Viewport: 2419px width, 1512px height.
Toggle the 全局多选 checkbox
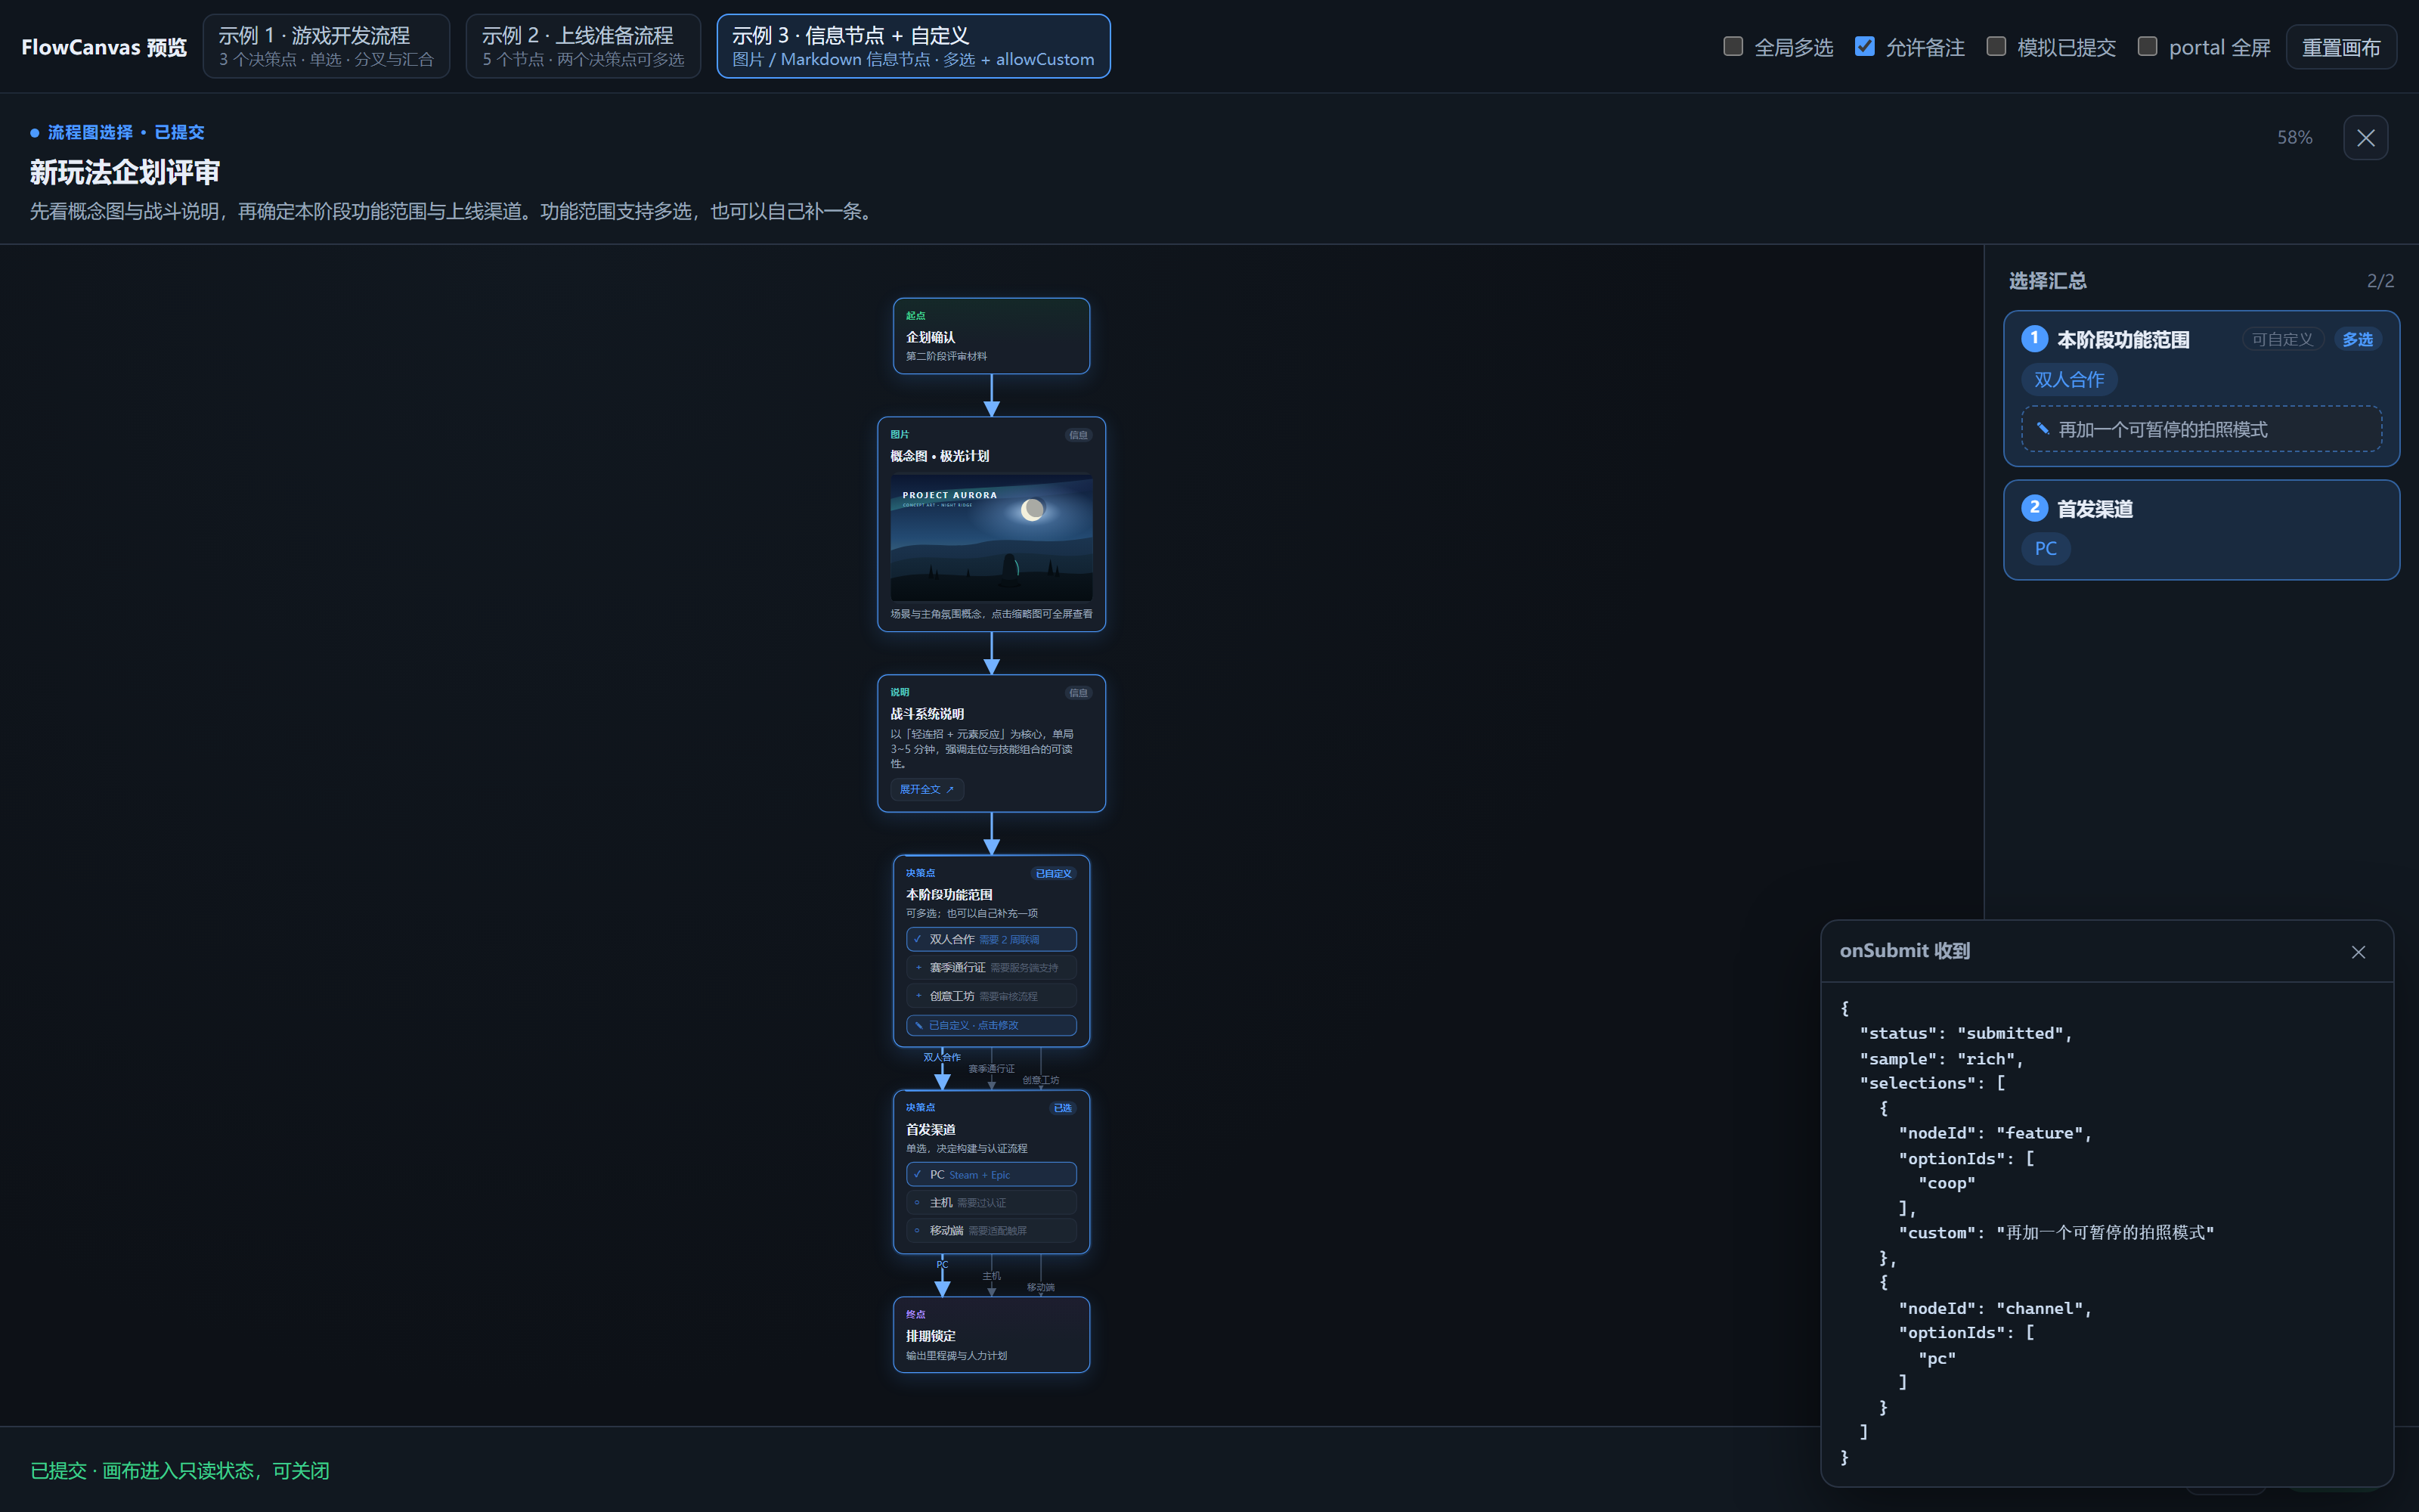point(1733,46)
